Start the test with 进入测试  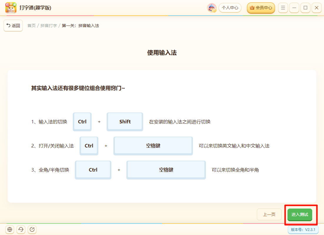click(300, 215)
